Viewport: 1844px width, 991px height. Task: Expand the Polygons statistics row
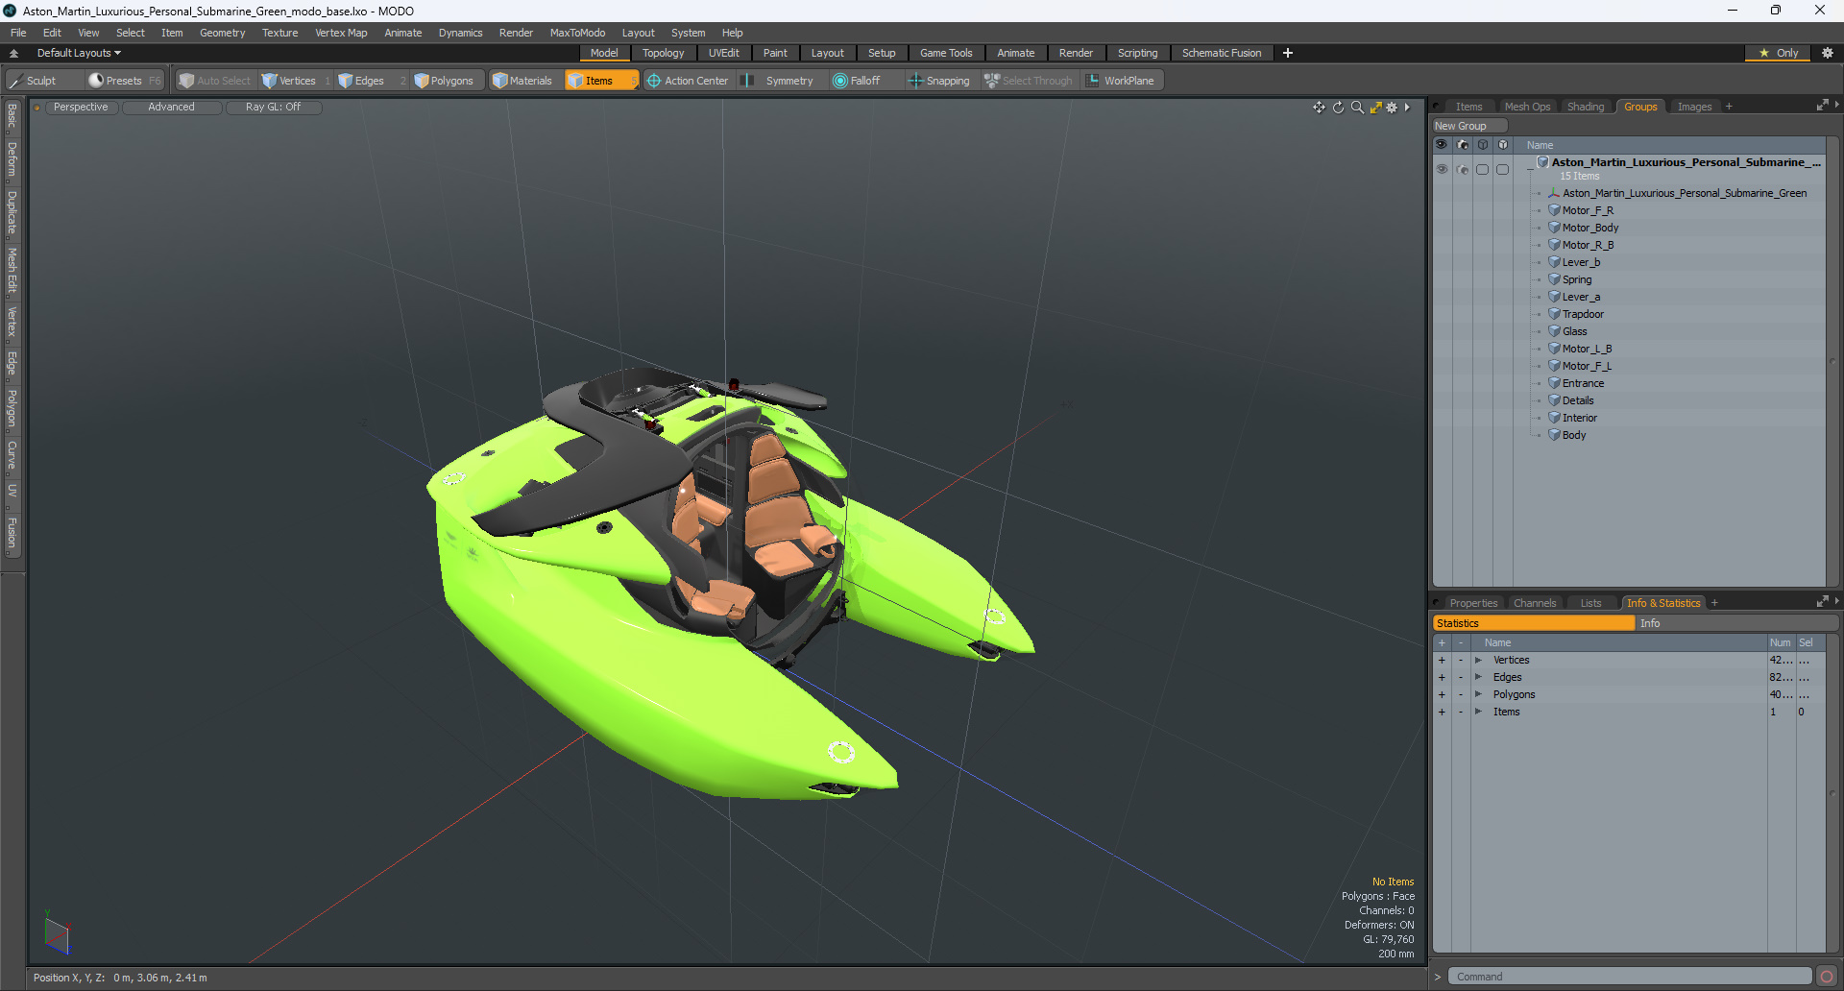pos(1478,694)
